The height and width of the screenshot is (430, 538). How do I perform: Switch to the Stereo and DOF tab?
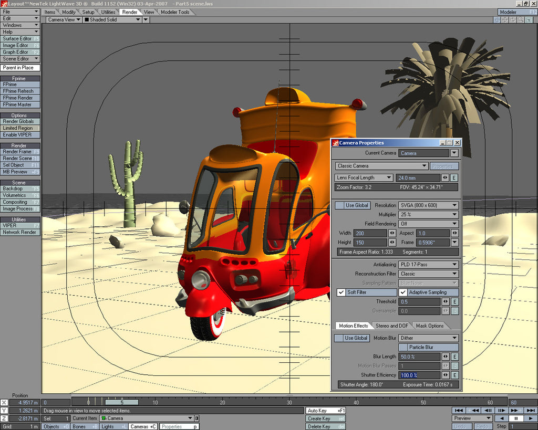[x=391, y=326]
